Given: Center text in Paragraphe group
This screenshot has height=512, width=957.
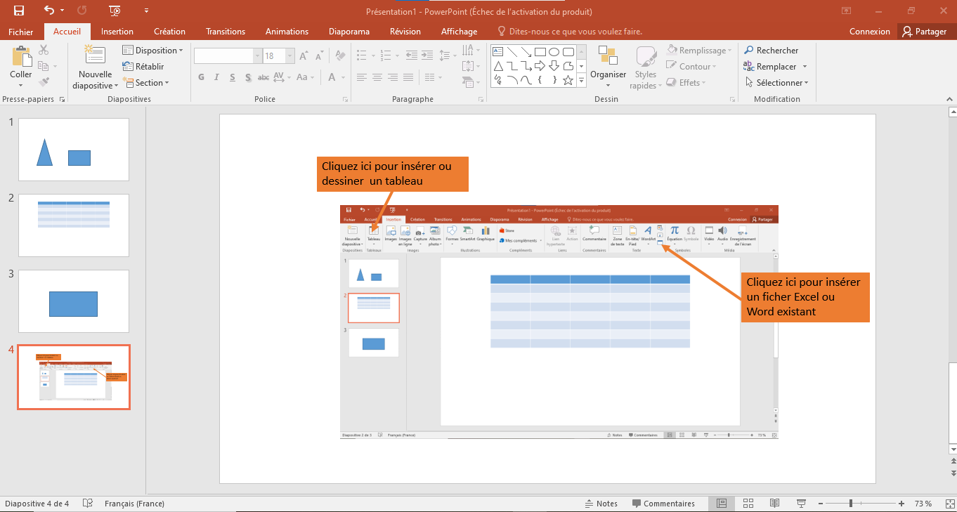Looking at the screenshot, I should (377, 77).
